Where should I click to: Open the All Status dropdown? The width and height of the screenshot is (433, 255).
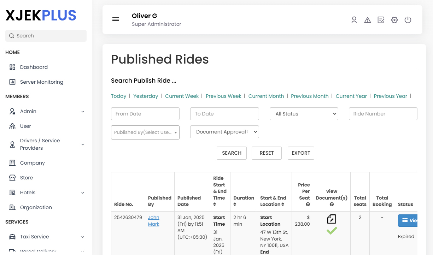304,113
